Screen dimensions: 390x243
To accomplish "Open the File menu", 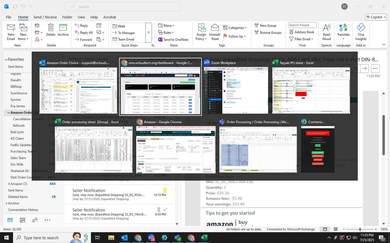I will (x=8, y=17).
